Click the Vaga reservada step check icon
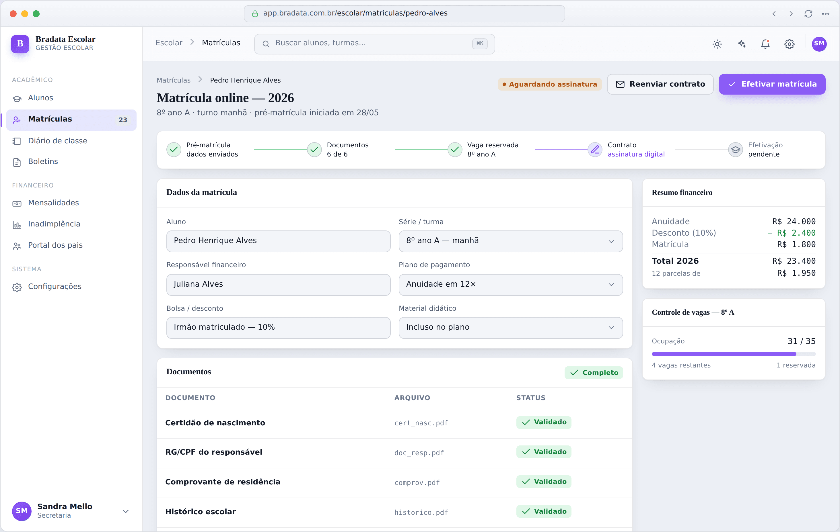The image size is (840, 532). tap(455, 150)
